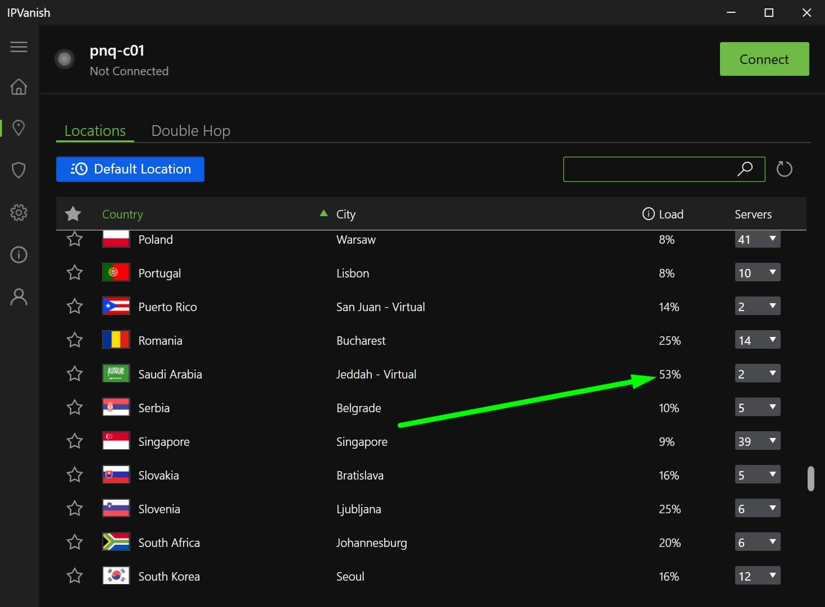Viewport: 825px width, 607px height.
Task: Go to Home via sidebar house icon
Action: pos(19,86)
